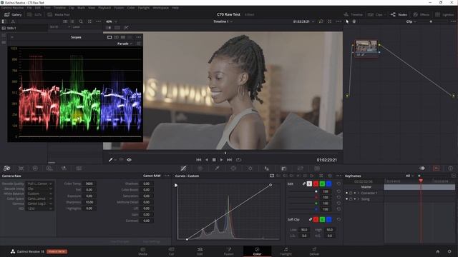Select the clip node thumbnail in node graph

click(x=366, y=46)
